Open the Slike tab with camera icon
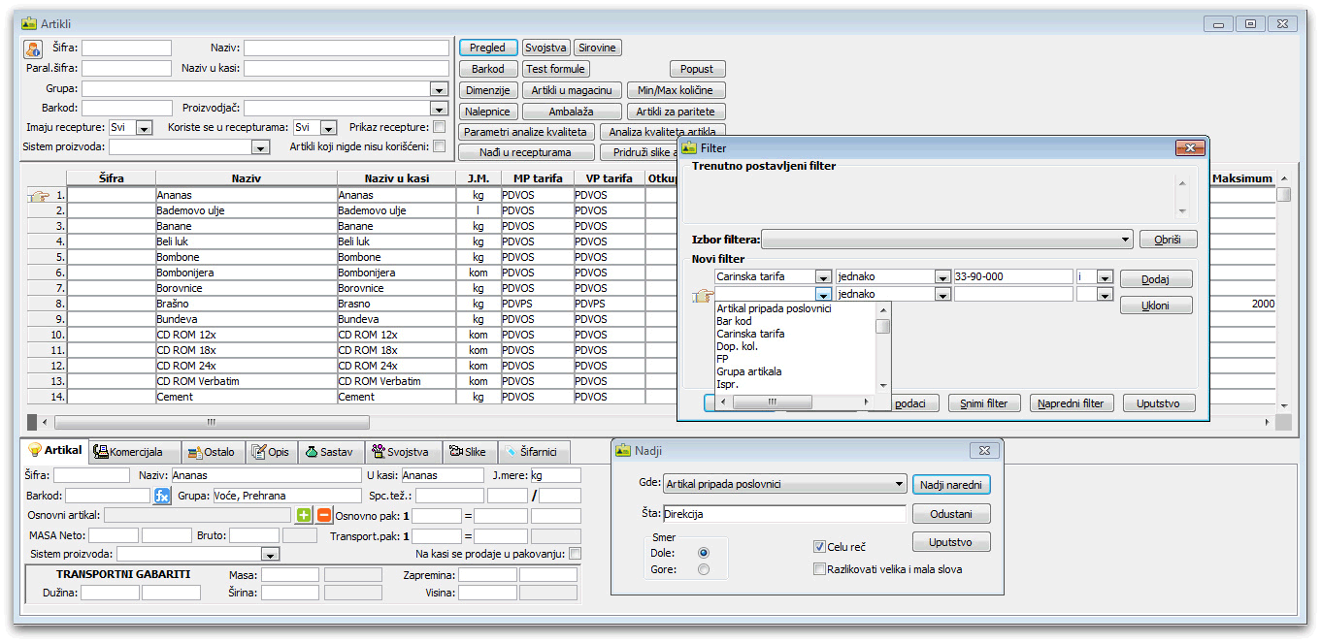1321x643 pixels. point(470,452)
